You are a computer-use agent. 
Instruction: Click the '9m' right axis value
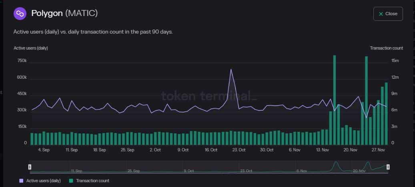point(395,94)
